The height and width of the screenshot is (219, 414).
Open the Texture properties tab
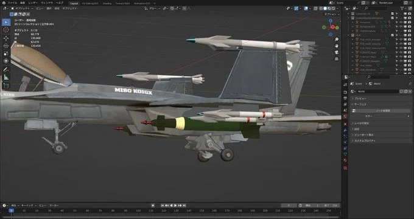click(x=345, y=168)
